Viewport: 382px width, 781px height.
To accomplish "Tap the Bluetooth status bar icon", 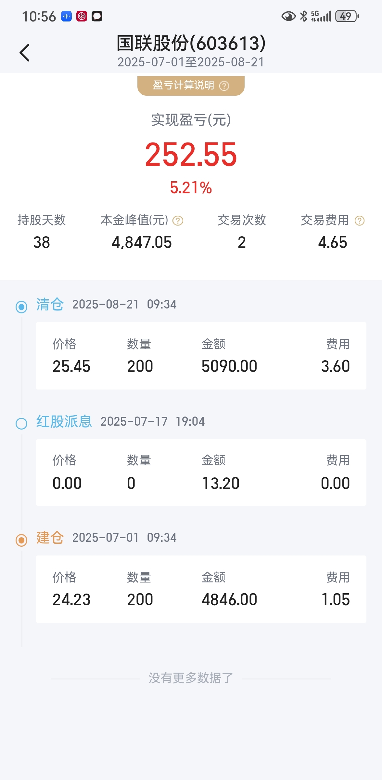I will (304, 16).
